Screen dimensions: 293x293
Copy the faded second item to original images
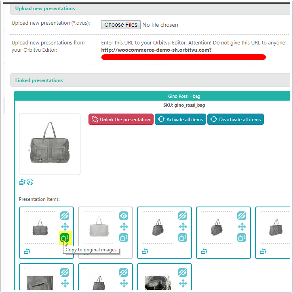tap(124, 238)
